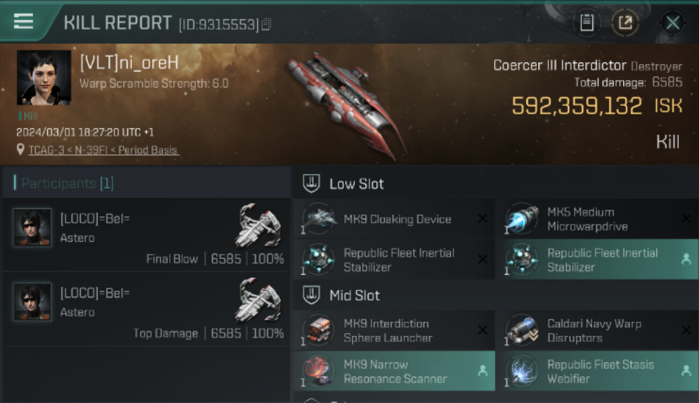699x403 pixels.
Task: Select Top Damage Bel Astero entry
Action: pyautogui.click(x=146, y=309)
